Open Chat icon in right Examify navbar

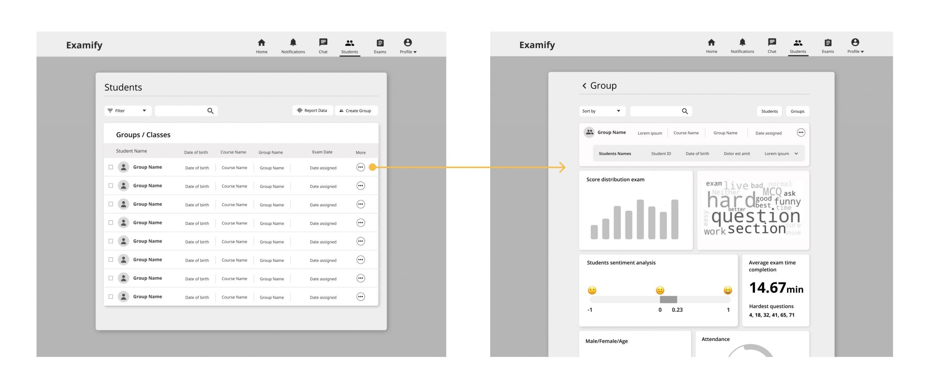tap(772, 42)
